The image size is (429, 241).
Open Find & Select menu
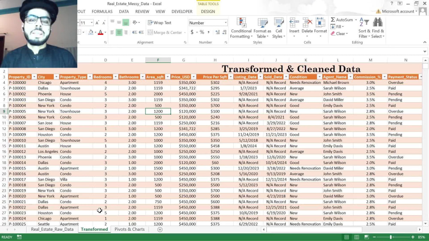378,28
